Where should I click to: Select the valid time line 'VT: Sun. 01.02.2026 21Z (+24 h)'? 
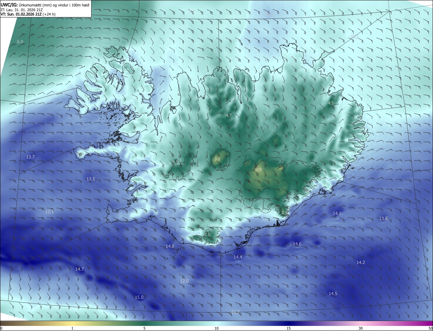coord(28,14)
